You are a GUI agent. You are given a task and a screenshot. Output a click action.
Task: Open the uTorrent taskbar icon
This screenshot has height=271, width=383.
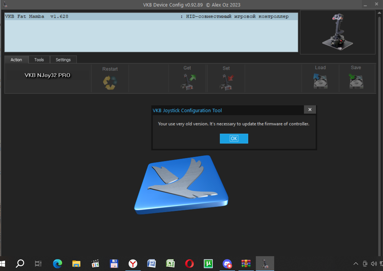tap(208, 263)
